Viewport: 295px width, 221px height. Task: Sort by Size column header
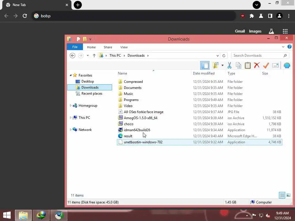click(265, 73)
